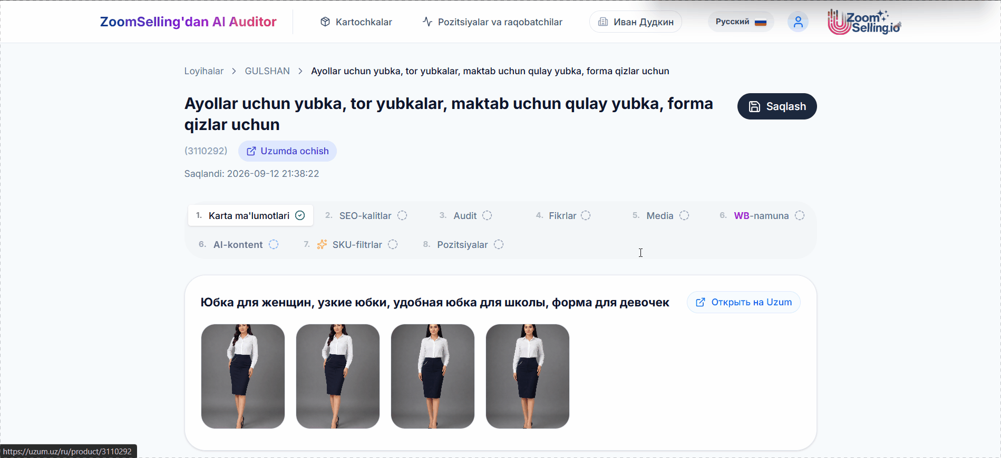
Task: Click the product ID (3110292) text
Action: [206, 151]
